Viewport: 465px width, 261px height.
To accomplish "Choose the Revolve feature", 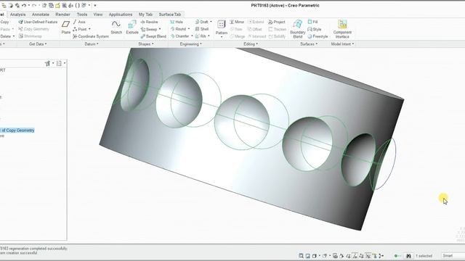I will pyautogui.click(x=149, y=22).
